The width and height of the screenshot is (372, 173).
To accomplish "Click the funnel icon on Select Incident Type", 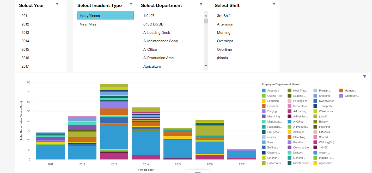I will pyautogui.click(x=131, y=4).
